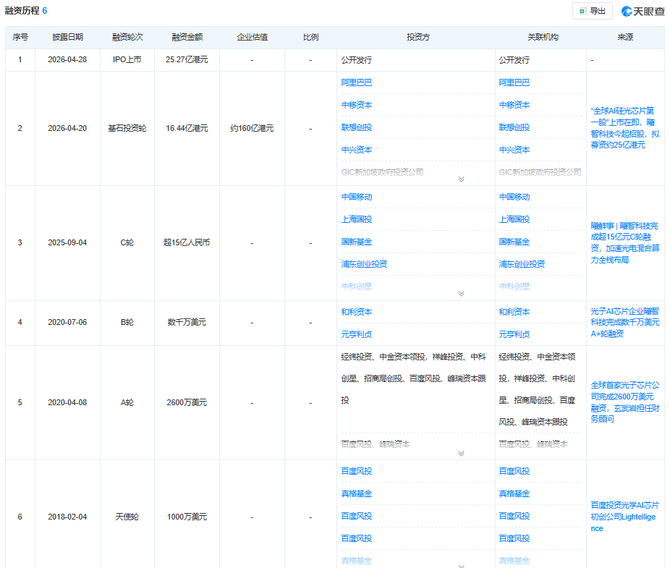Open 中兴资本 in the 投资方 column
The image size is (670, 568).
357,150
